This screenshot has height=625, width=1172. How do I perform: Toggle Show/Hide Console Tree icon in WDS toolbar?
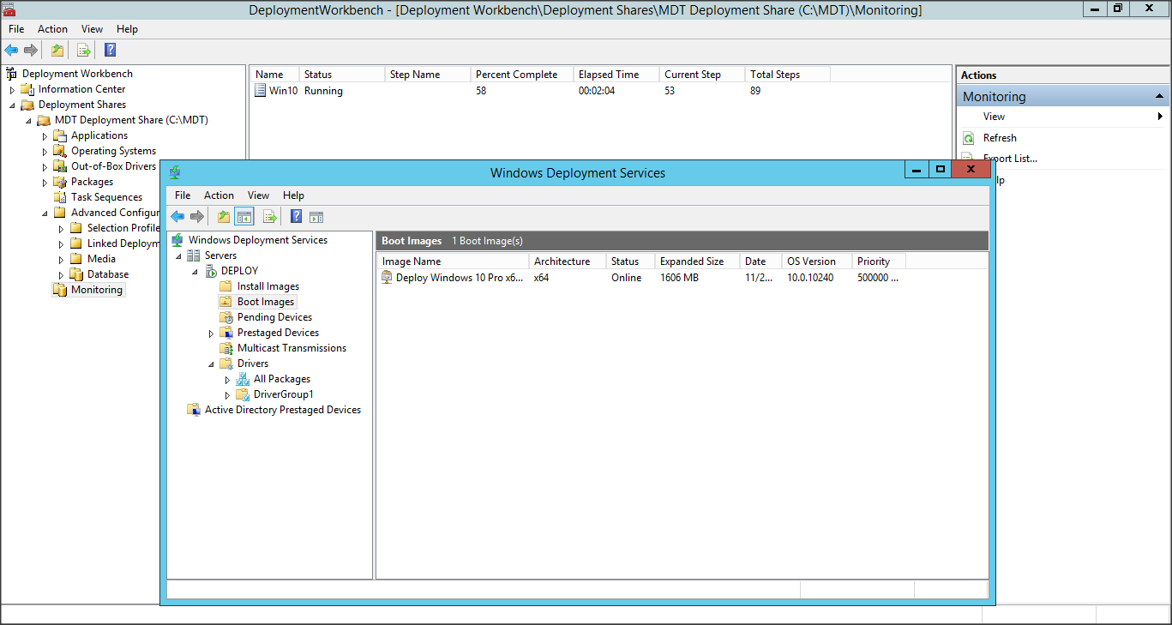click(243, 217)
